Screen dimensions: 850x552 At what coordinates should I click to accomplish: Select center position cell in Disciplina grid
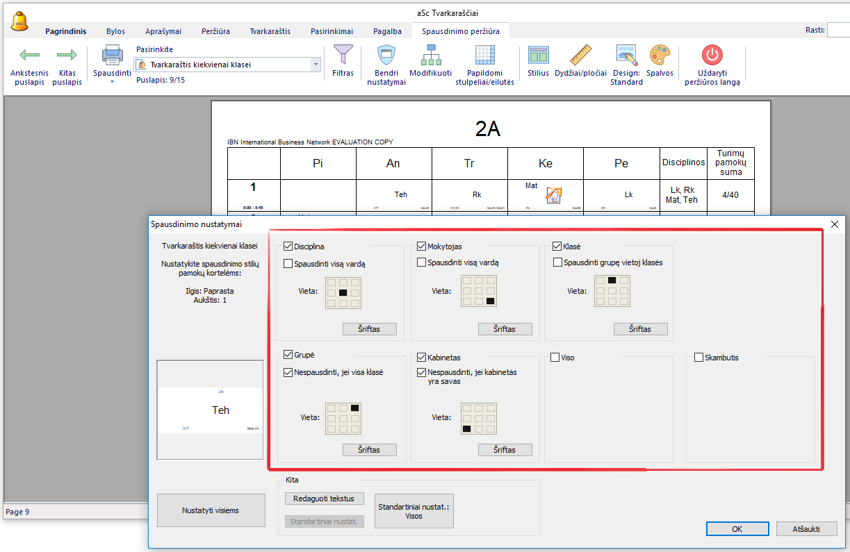[x=343, y=293]
